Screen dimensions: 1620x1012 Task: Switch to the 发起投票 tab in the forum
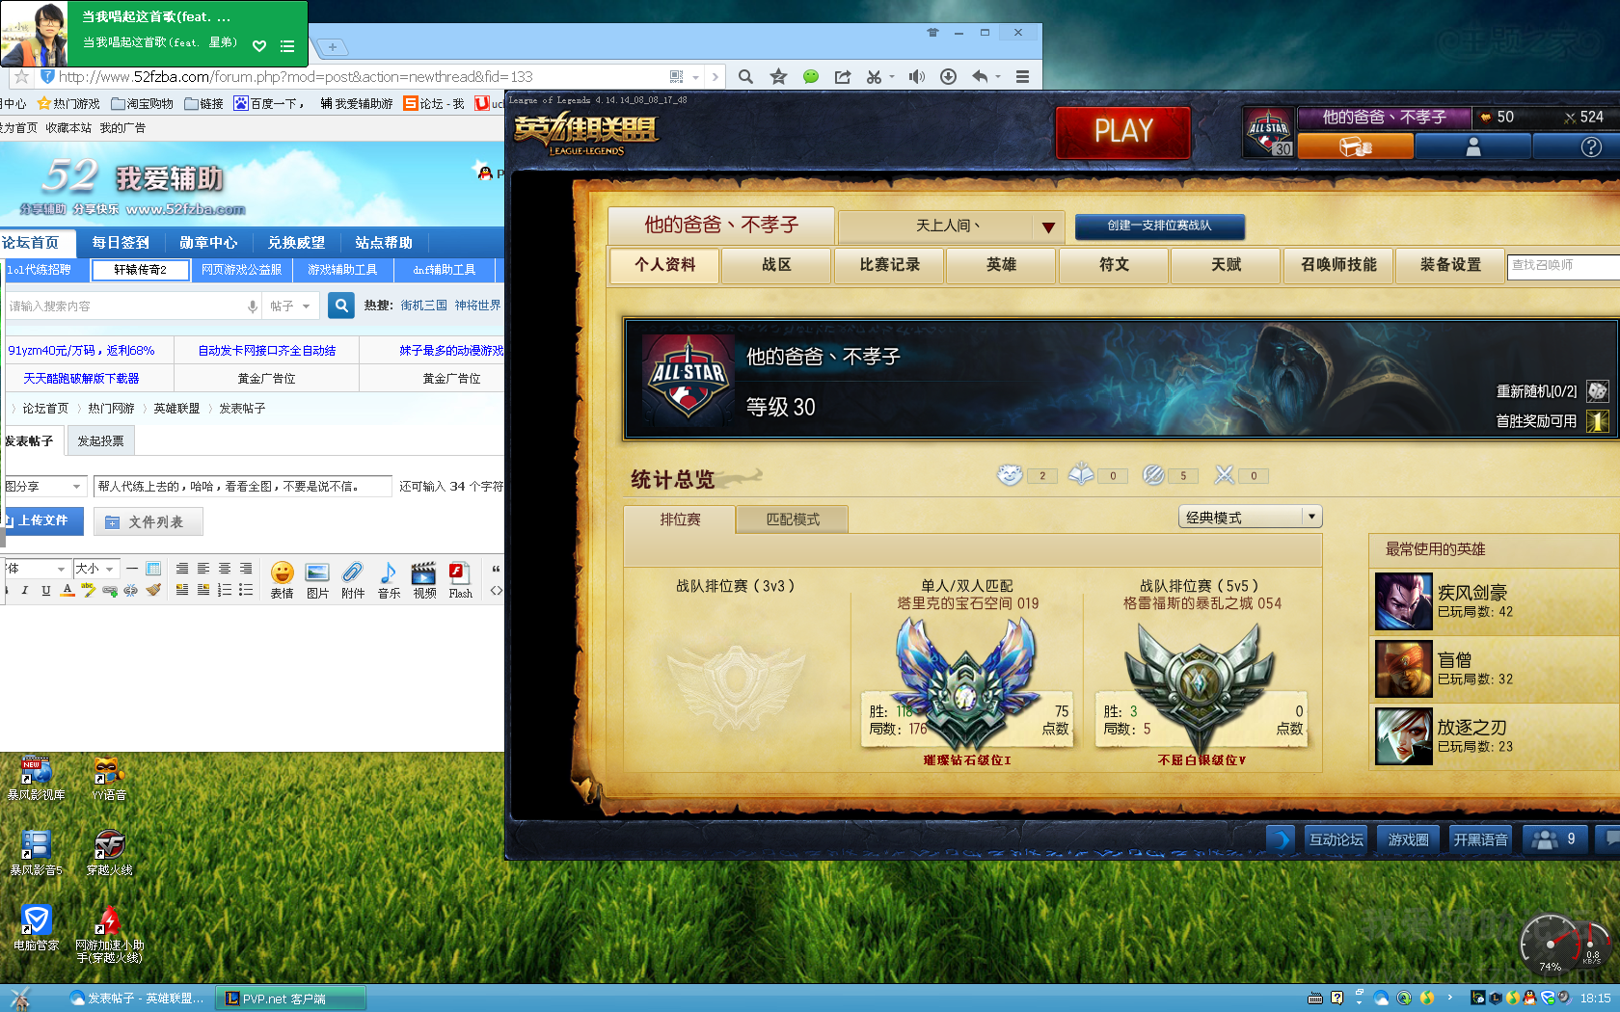100,441
